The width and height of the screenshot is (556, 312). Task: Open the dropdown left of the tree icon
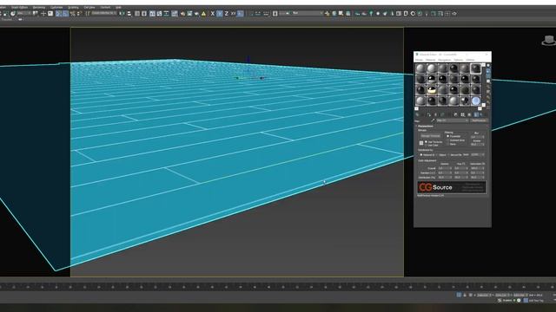point(301,14)
